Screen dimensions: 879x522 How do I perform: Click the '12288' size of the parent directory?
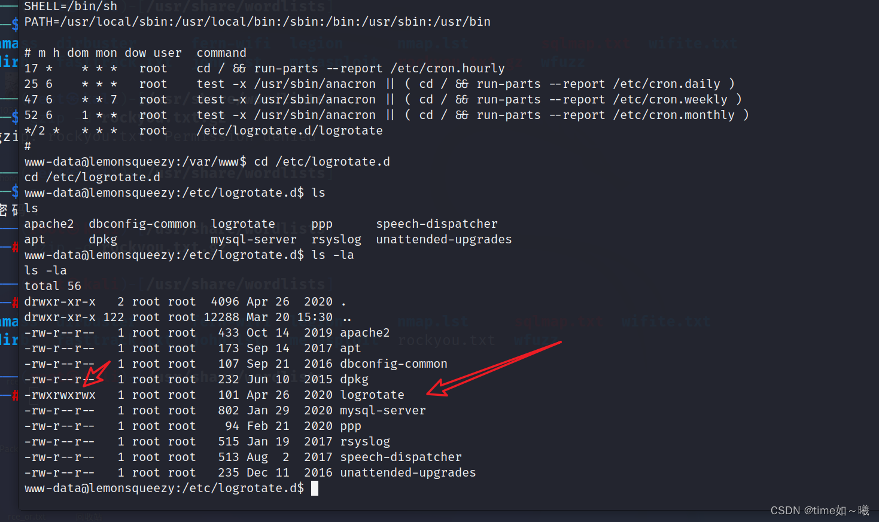click(x=221, y=318)
